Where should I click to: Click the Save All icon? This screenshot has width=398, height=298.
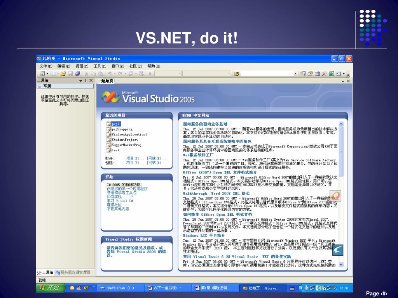click(77, 73)
